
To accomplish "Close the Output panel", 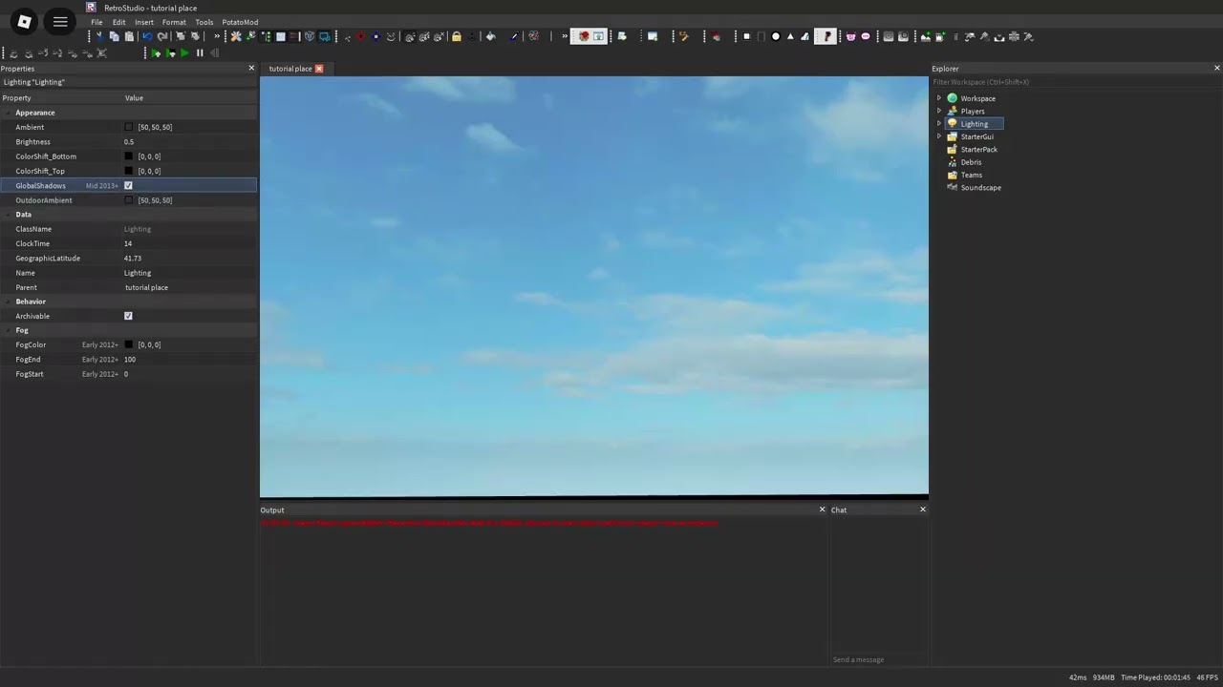I will coord(822,510).
